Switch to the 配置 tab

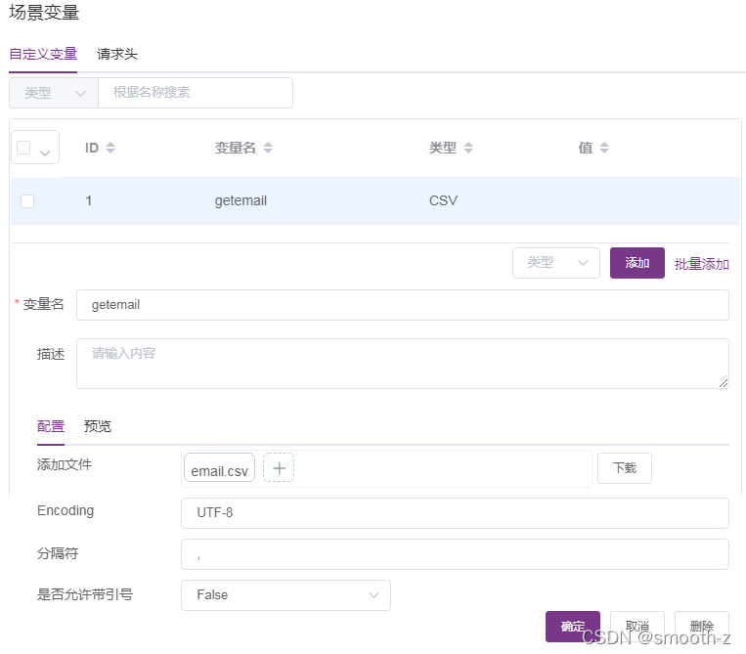tap(51, 426)
